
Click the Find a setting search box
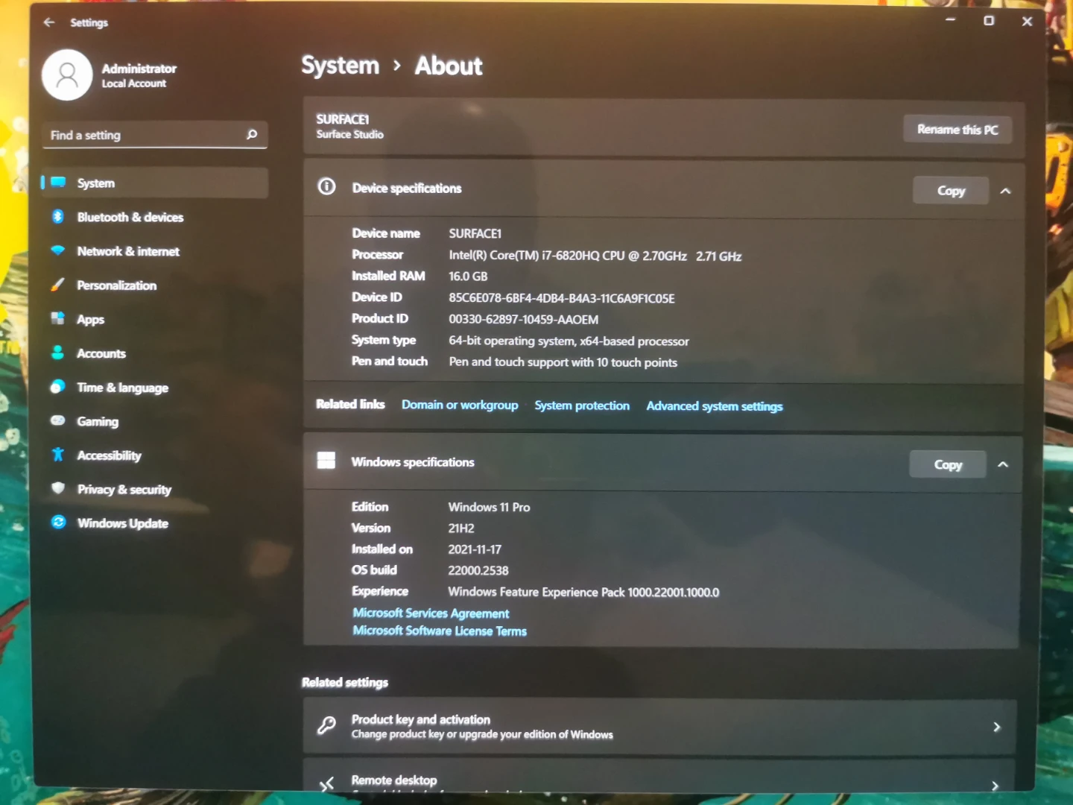click(155, 134)
